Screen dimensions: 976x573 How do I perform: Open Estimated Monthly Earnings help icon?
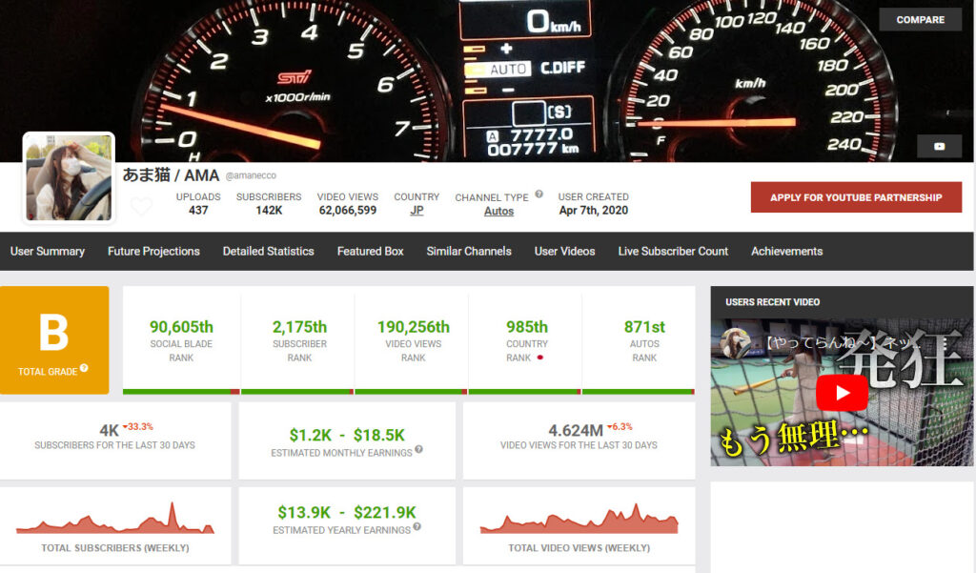[x=419, y=449]
